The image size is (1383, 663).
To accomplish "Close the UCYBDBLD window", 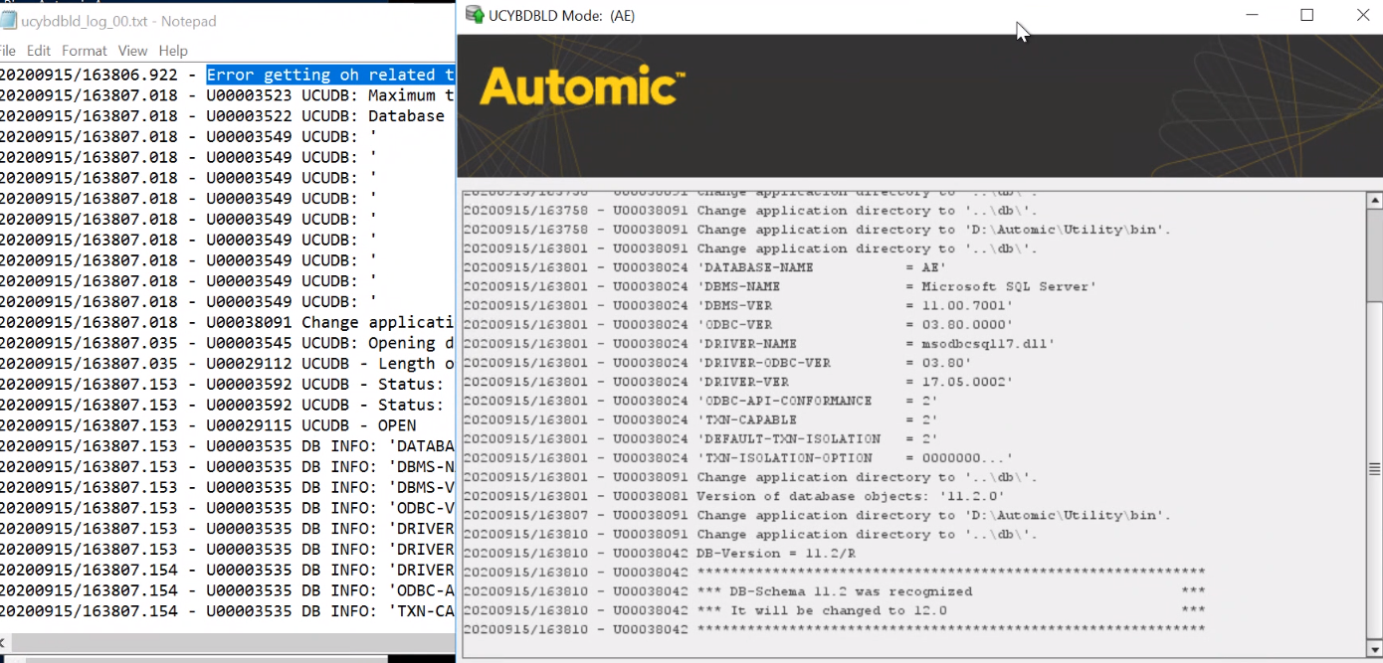I will click(x=1361, y=15).
